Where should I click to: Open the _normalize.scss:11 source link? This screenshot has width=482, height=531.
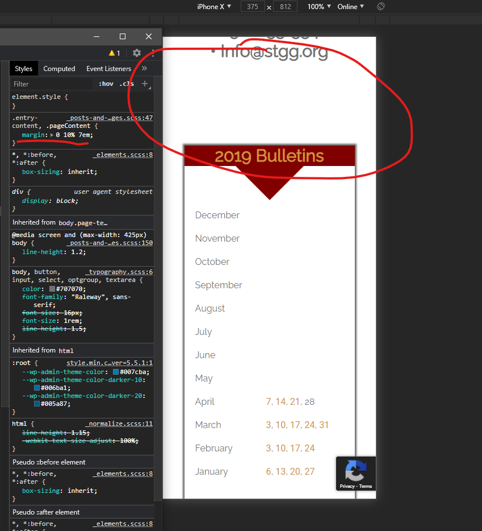(119, 424)
